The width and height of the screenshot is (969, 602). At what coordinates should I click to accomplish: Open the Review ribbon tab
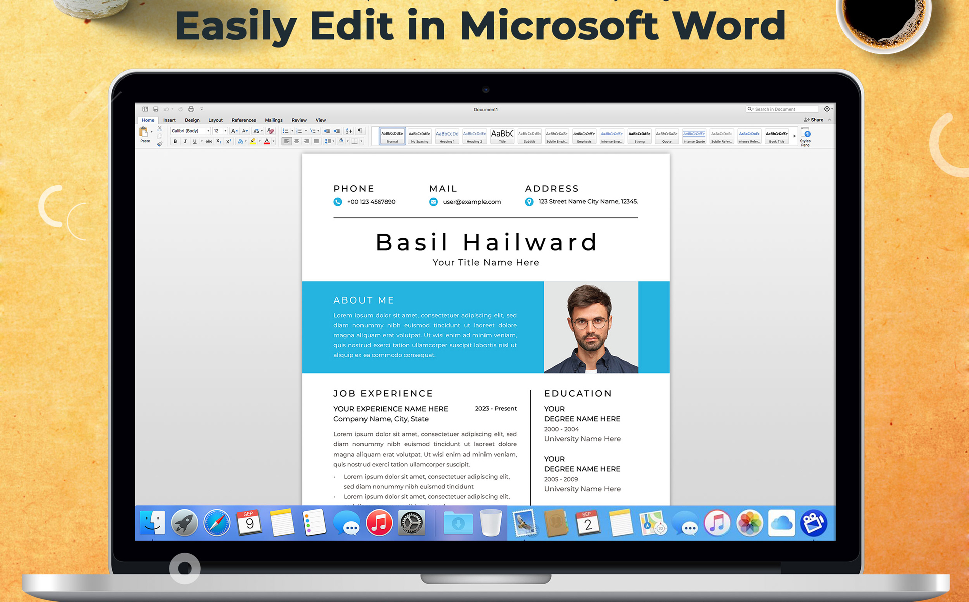[x=299, y=120]
